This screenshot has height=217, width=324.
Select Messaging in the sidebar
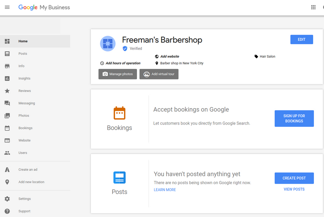27,103
